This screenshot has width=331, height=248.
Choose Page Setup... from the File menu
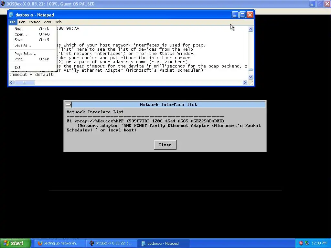tap(33, 54)
